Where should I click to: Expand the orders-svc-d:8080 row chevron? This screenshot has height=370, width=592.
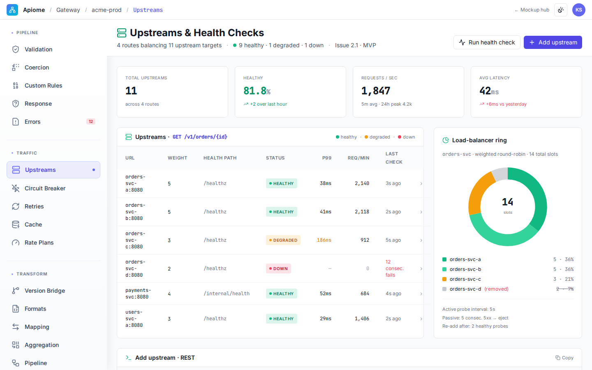coord(421,268)
